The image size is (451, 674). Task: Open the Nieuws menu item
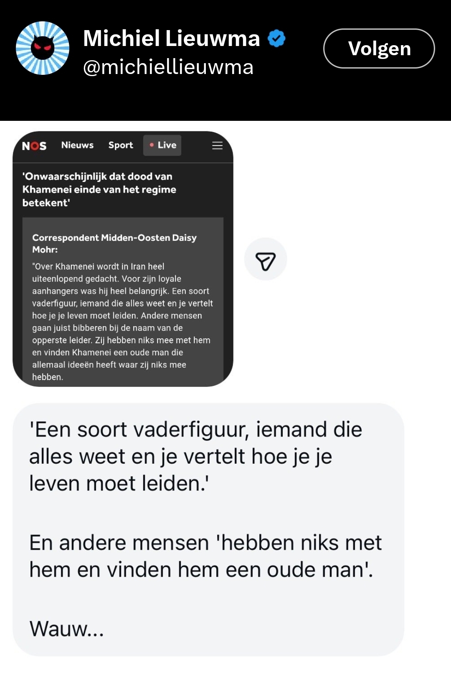coord(77,145)
